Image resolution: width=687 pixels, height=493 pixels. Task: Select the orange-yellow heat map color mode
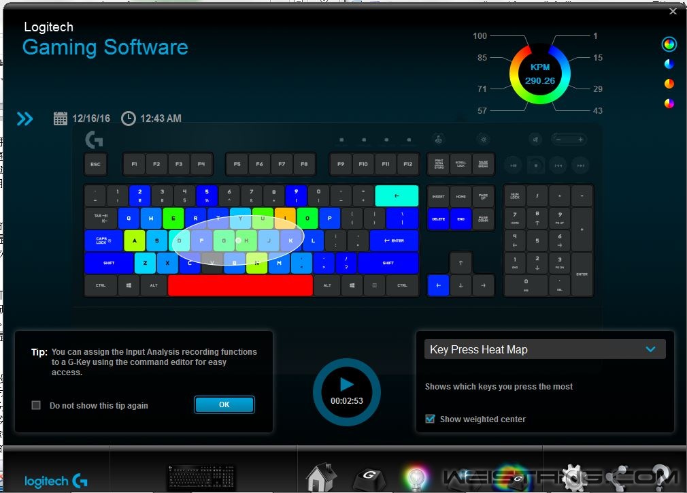click(x=669, y=84)
